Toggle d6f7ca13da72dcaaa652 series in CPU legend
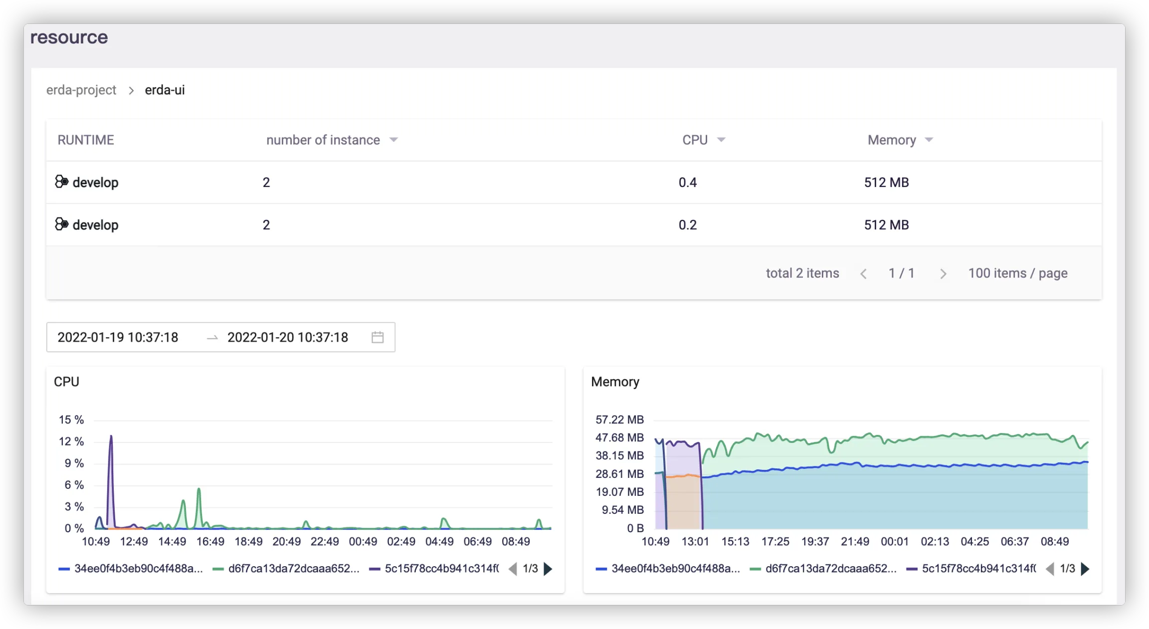 pos(286,569)
